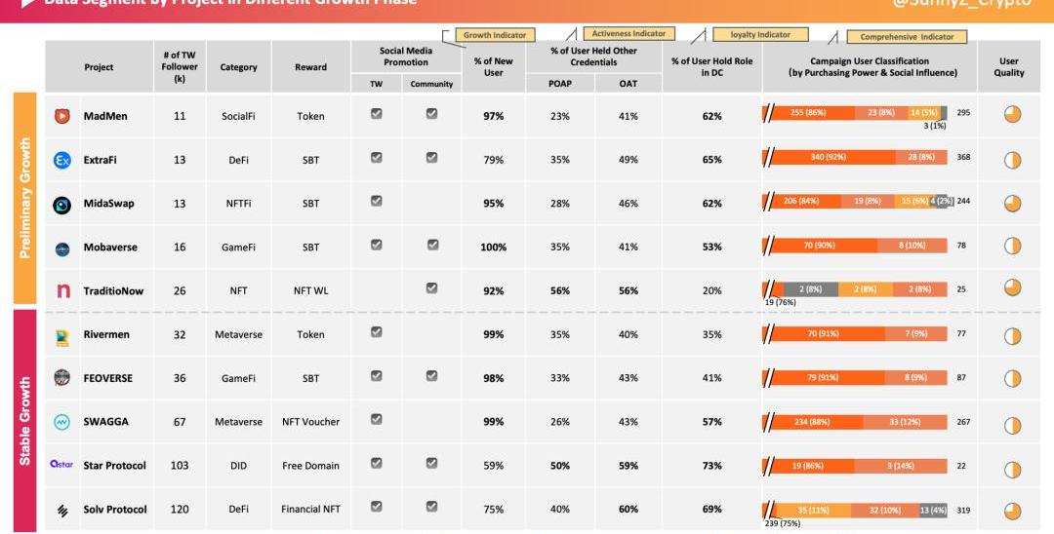Screen dimensions: 1054x534
Task: Click the '234 (88%)' segment in SWAGGA's bar
Action: coord(816,422)
